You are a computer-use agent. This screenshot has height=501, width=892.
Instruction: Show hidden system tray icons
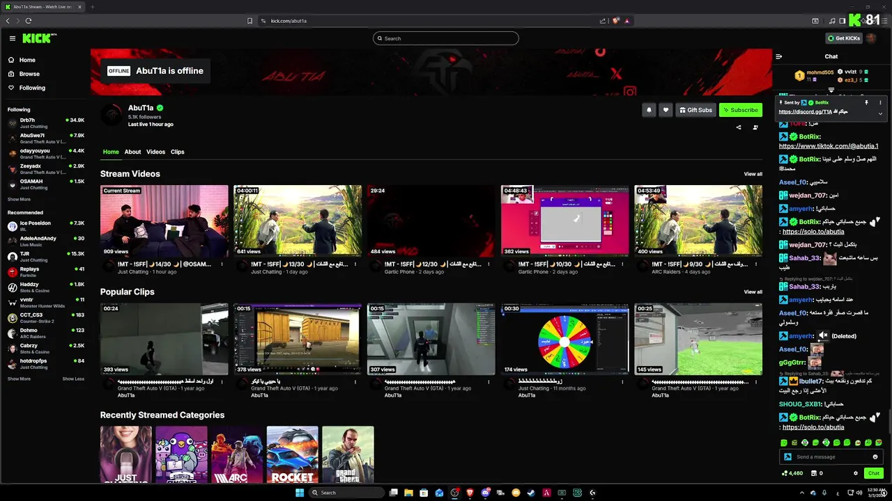tap(803, 493)
